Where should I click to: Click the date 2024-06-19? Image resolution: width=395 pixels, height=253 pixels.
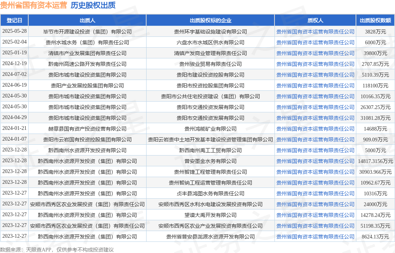click(x=15, y=85)
